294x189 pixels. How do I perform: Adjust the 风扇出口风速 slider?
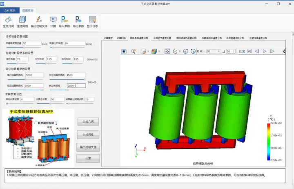point(67,48)
